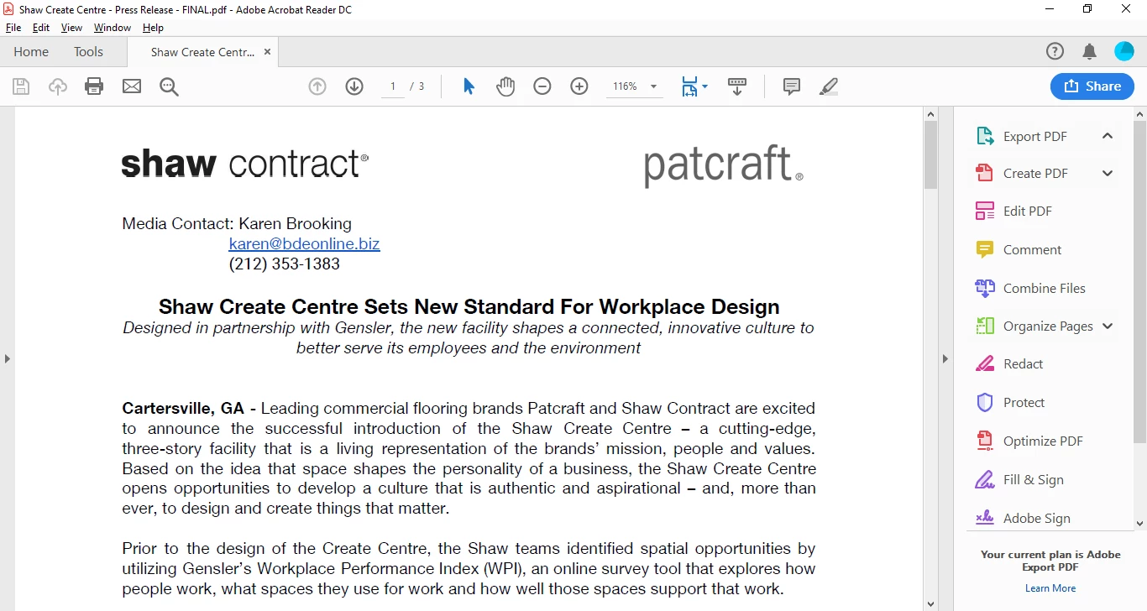The width and height of the screenshot is (1147, 611).
Task: Activate the Hand pan tool
Action: coord(505,86)
